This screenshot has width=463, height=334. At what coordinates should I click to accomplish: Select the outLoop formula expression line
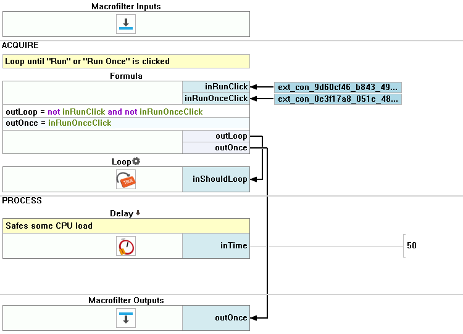(104, 112)
